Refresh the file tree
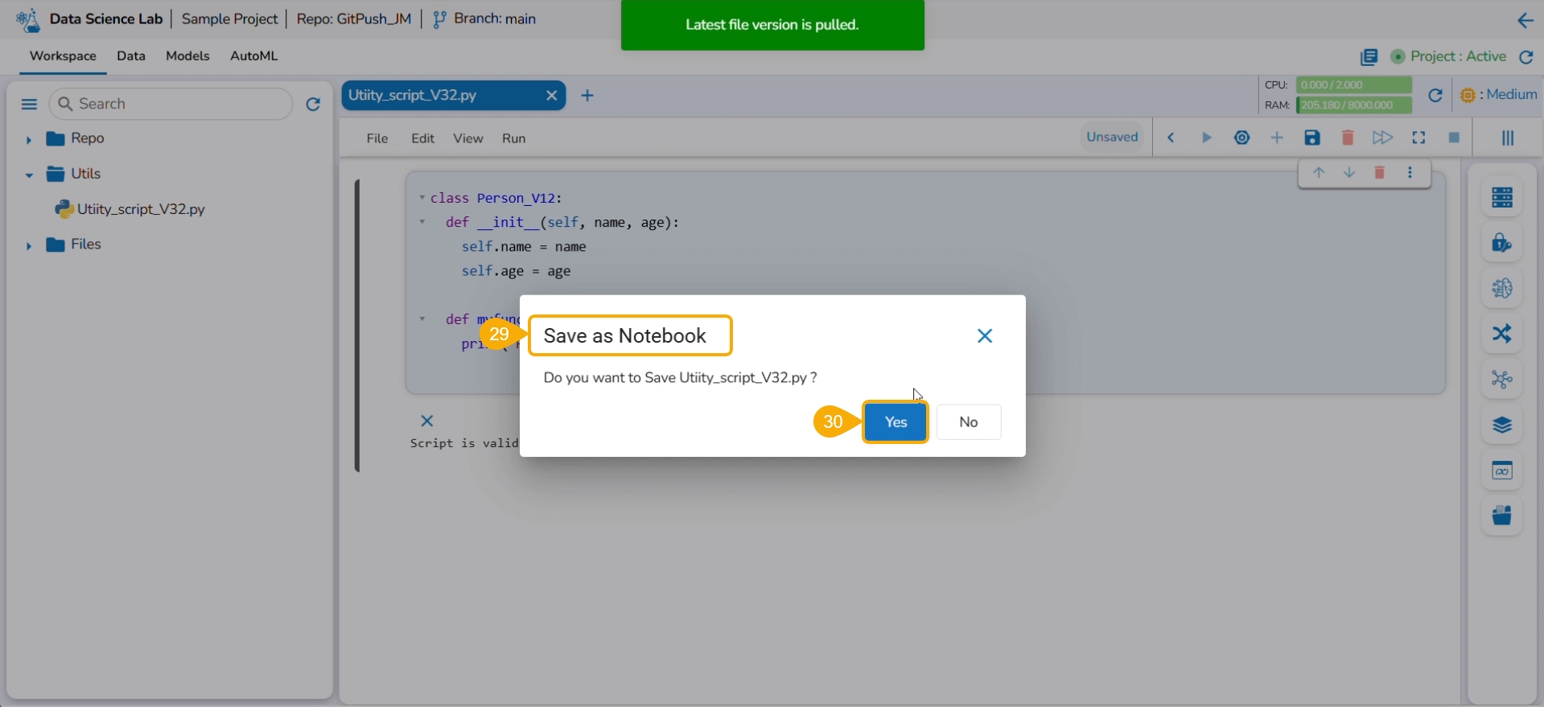 (313, 104)
